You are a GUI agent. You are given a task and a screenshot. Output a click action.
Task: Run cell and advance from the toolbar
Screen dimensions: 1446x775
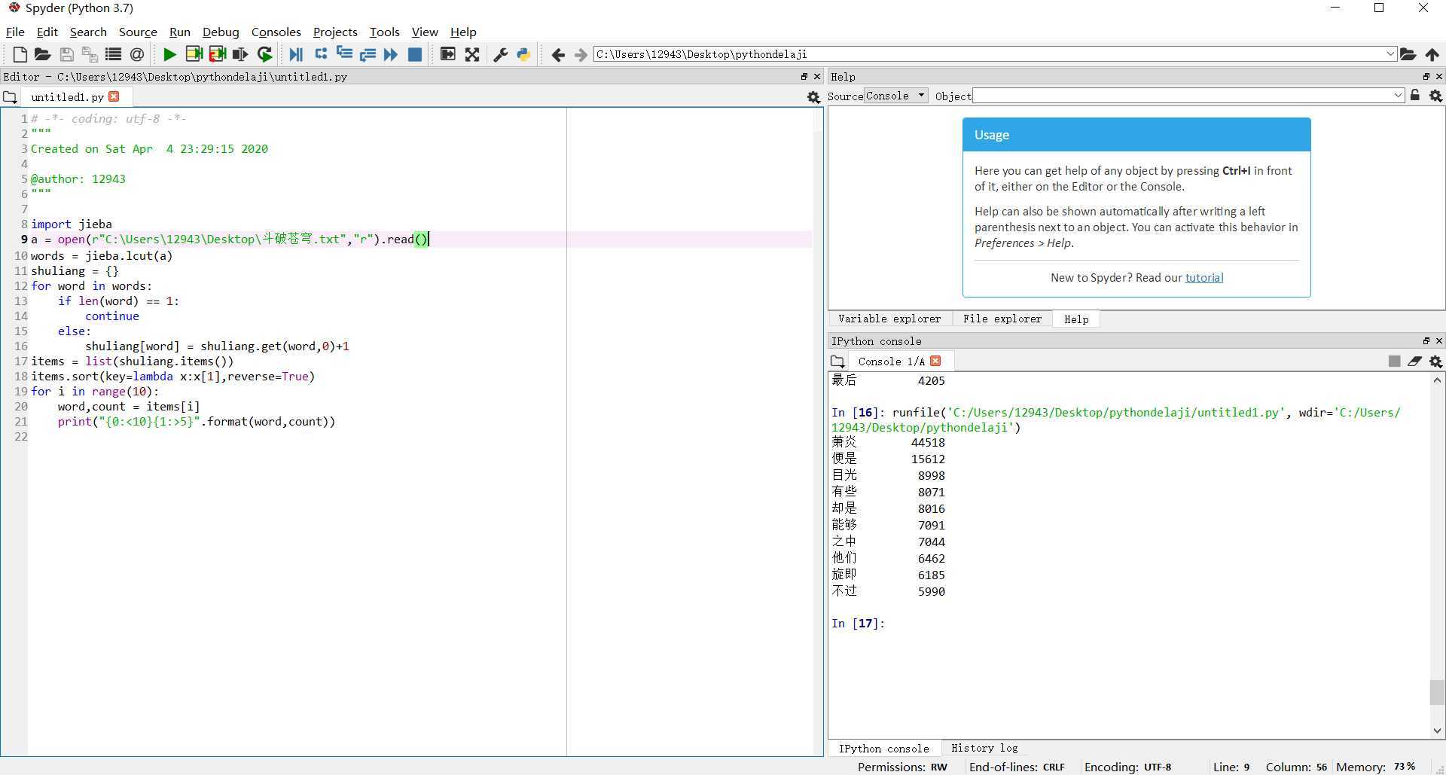point(218,54)
